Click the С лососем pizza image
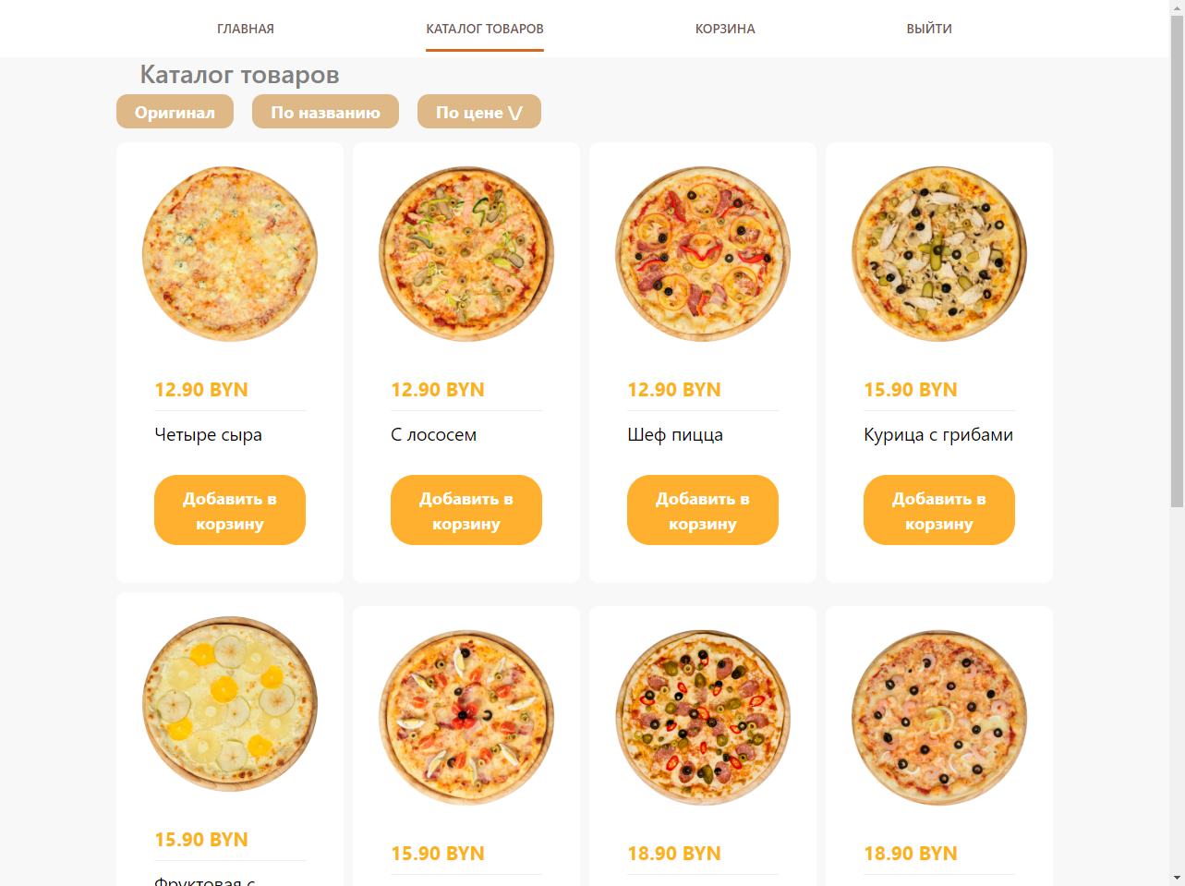Screen dimensions: 1185x886 (x=466, y=254)
